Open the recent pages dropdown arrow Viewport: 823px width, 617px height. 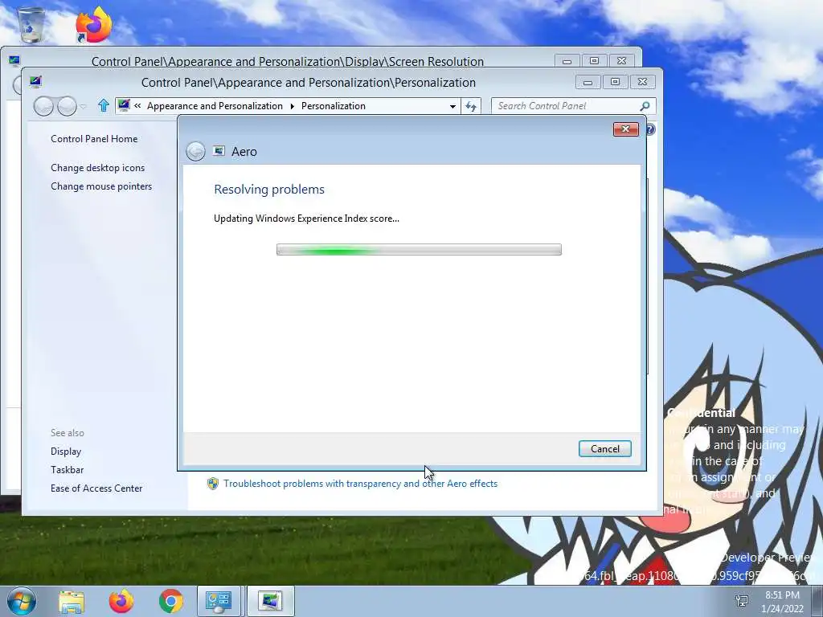click(x=83, y=107)
